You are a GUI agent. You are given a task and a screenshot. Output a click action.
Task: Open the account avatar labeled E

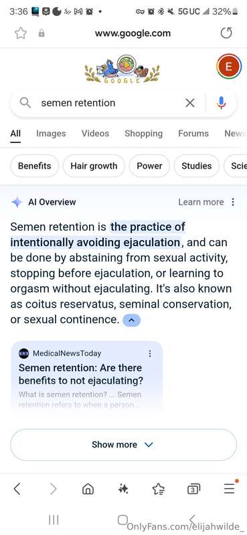[229, 66]
